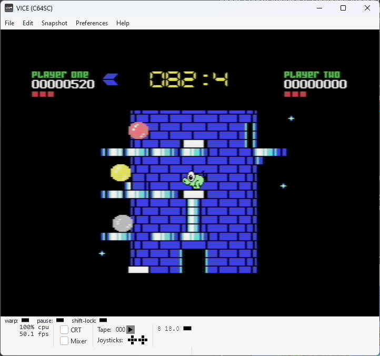Click the PLAYER ONE label
380x356 pixels.
[x=60, y=74]
